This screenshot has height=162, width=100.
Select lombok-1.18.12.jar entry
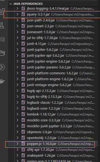pos(53,114)
